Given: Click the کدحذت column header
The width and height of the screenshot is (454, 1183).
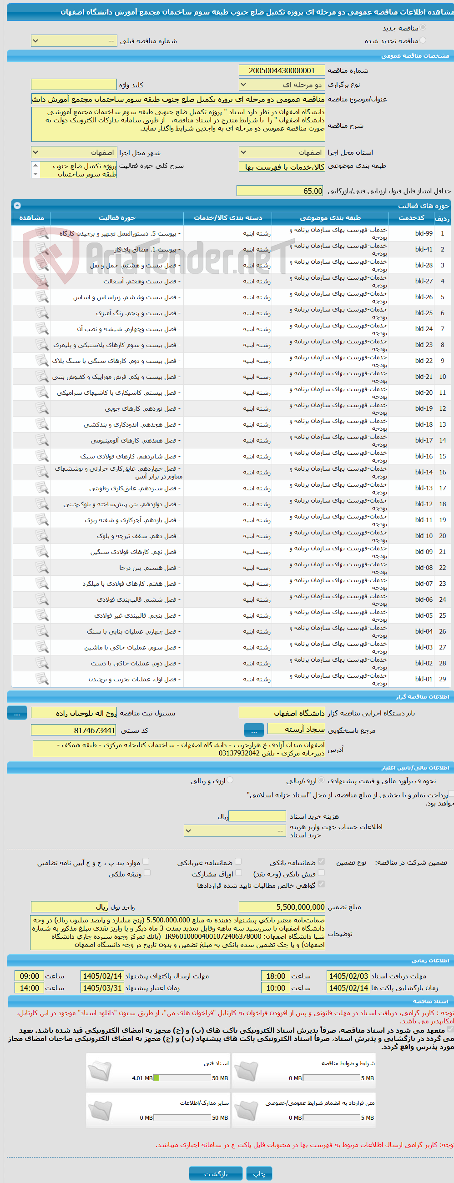Looking at the screenshot, I should pyautogui.click(x=412, y=218).
